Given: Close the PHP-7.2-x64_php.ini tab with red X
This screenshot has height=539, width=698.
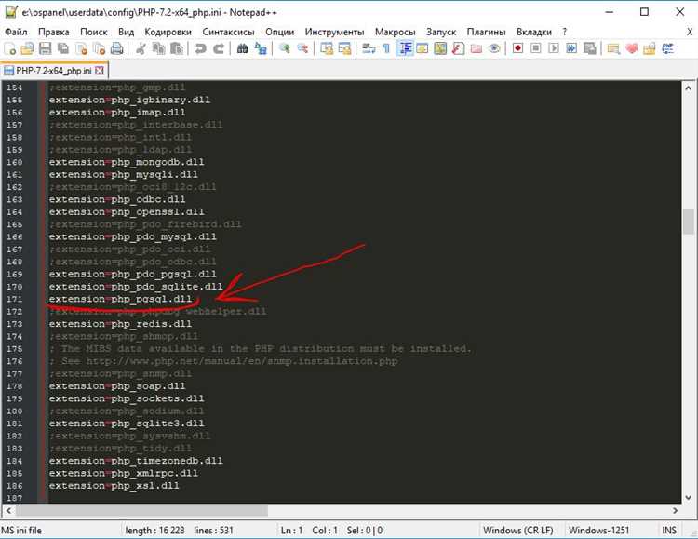Looking at the screenshot, I should click(x=100, y=71).
